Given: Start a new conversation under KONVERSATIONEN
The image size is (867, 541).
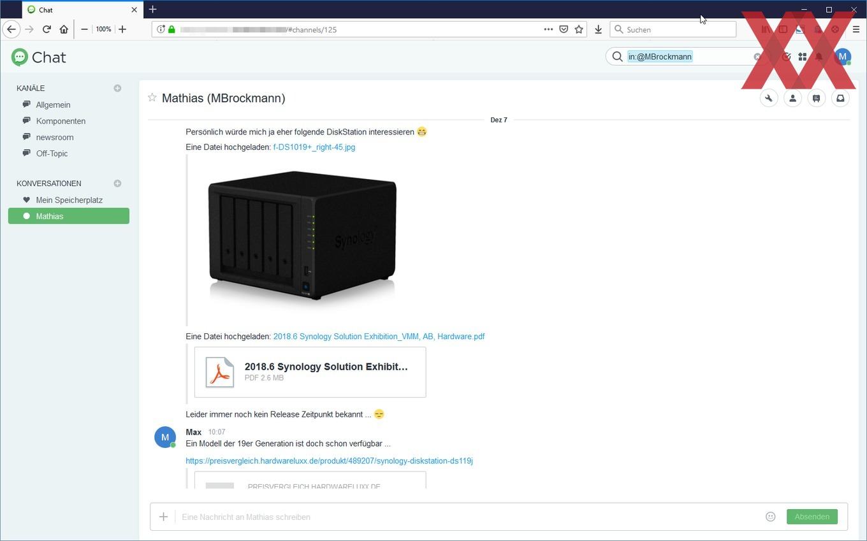Looking at the screenshot, I should (x=117, y=184).
